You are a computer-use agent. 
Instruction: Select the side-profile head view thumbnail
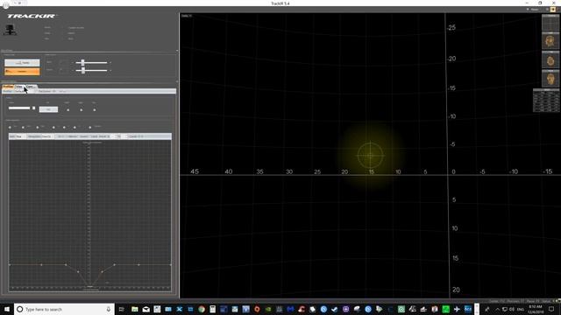pos(550,41)
